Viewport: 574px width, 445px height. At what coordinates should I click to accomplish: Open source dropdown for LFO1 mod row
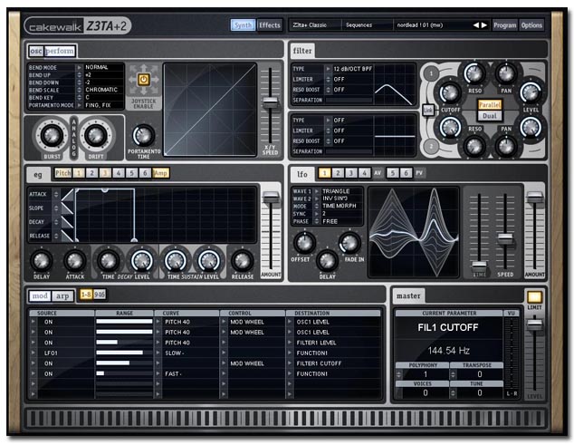click(x=33, y=353)
